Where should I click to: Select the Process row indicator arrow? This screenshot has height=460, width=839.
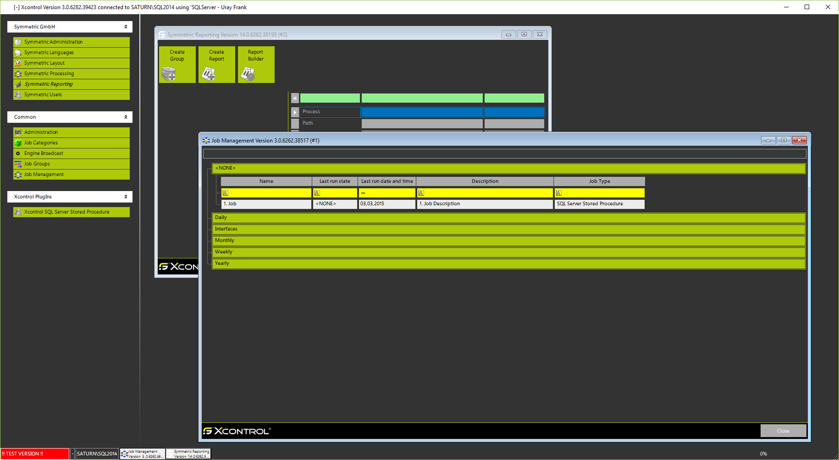click(x=295, y=112)
